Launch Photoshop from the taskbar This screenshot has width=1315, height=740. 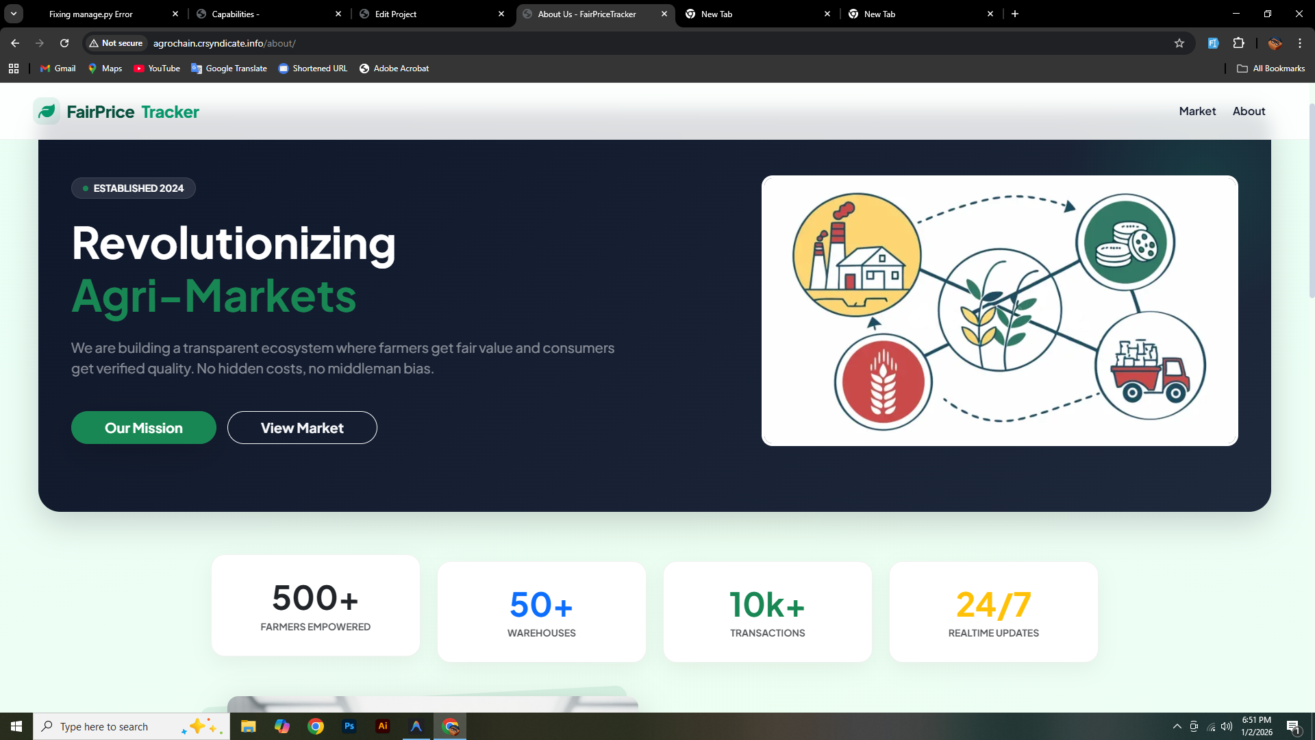point(349,726)
